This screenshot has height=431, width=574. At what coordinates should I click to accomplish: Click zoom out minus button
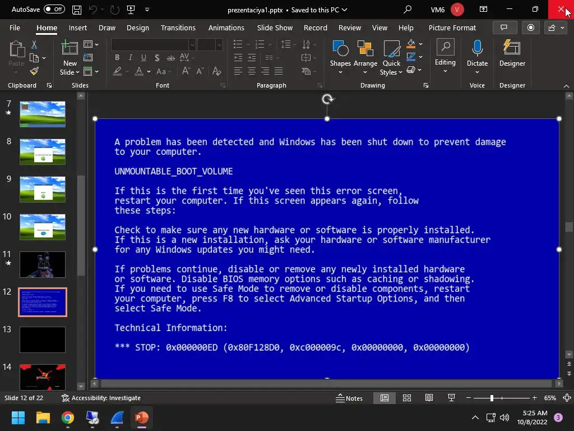point(468,398)
